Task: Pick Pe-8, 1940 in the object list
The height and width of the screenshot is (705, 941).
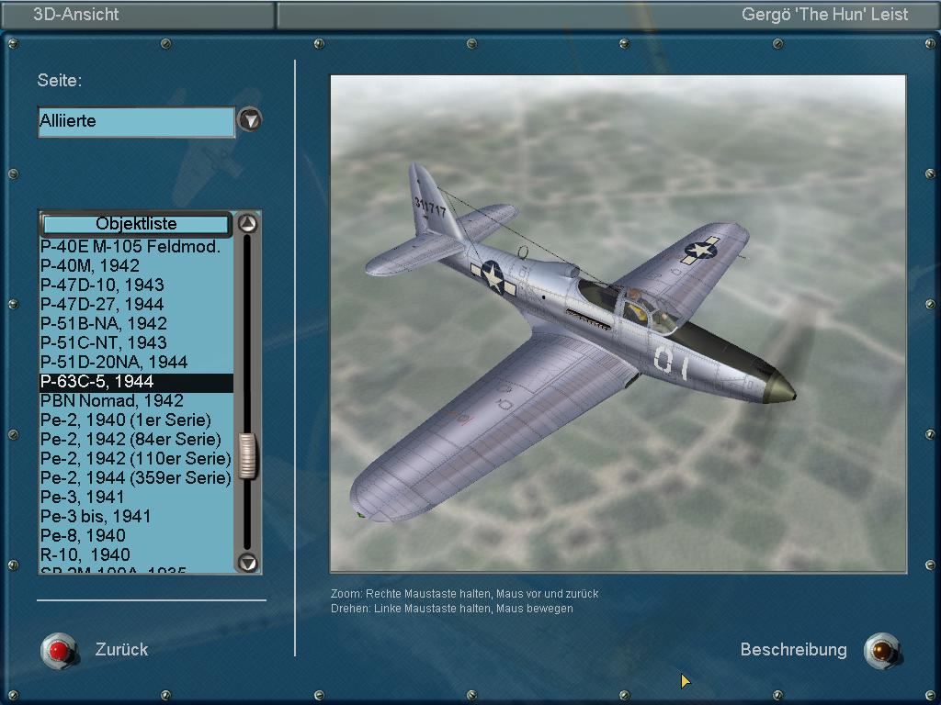Action: tap(136, 535)
